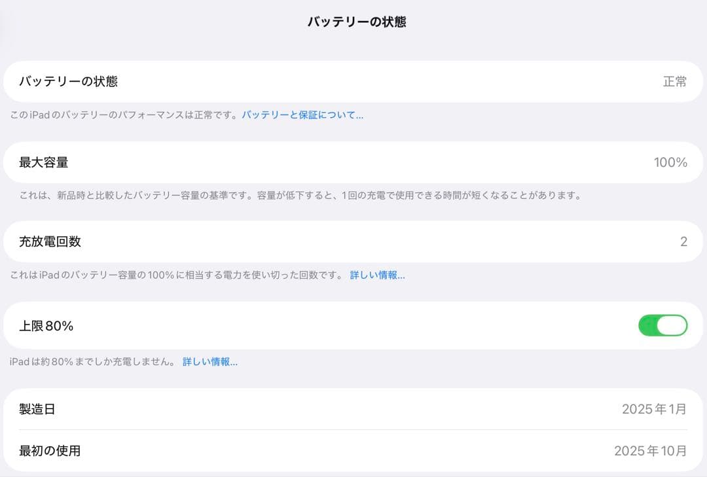Open 詳しい情報 link below 充放電回数
The image size is (707, 477).
coord(377,275)
